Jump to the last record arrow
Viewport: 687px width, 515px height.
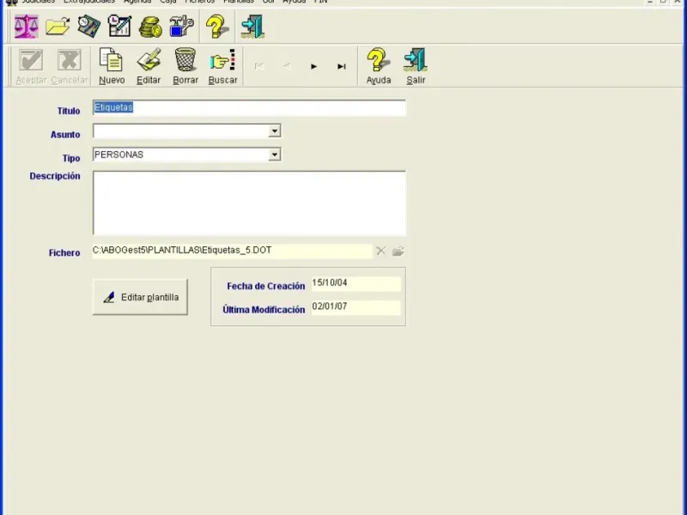[x=341, y=67]
